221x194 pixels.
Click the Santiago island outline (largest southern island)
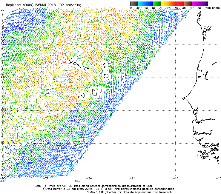click(x=94, y=92)
